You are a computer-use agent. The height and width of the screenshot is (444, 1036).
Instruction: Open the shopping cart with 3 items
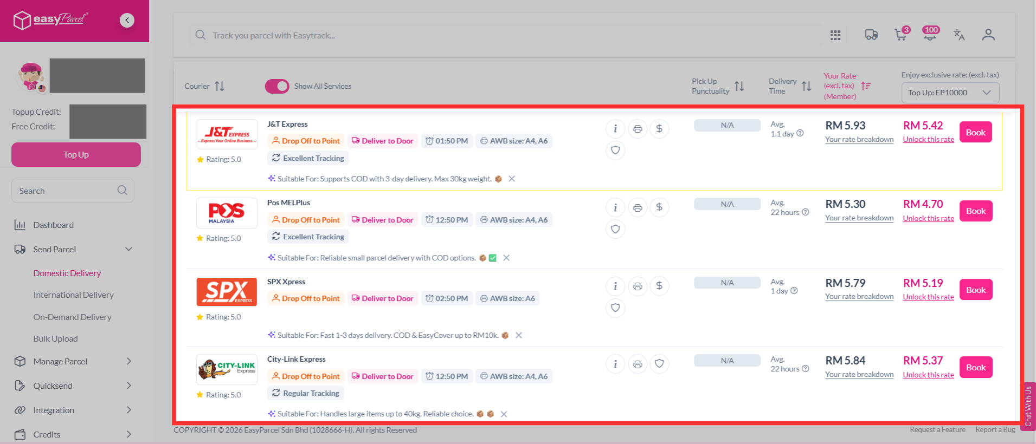coord(901,35)
